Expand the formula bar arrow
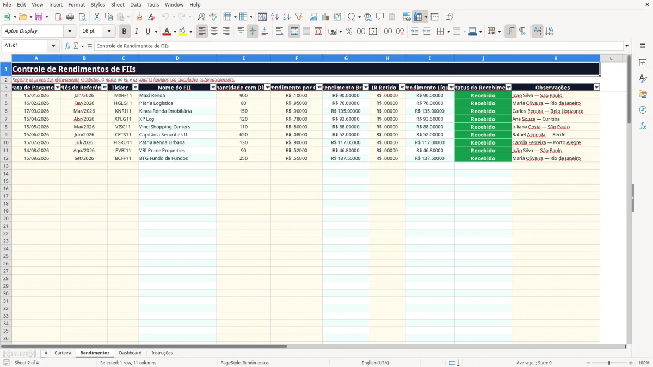The height and width of the screenshot is (367, 653). tap(627, 46)
